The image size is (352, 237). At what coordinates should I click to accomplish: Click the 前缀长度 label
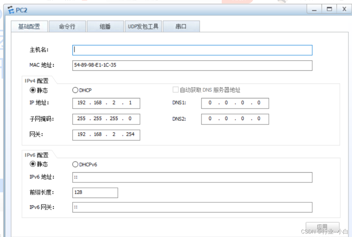42,192
